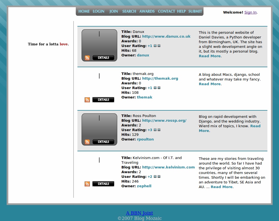Image resolution: width=279 pixels, height=221 pixels.
Task: Open the A BBN Joint footer link
Action: (x=139, y=213)
